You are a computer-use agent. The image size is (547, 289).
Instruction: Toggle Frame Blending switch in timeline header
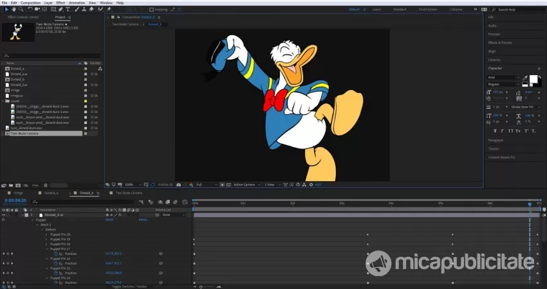click(x=168, y=202)
